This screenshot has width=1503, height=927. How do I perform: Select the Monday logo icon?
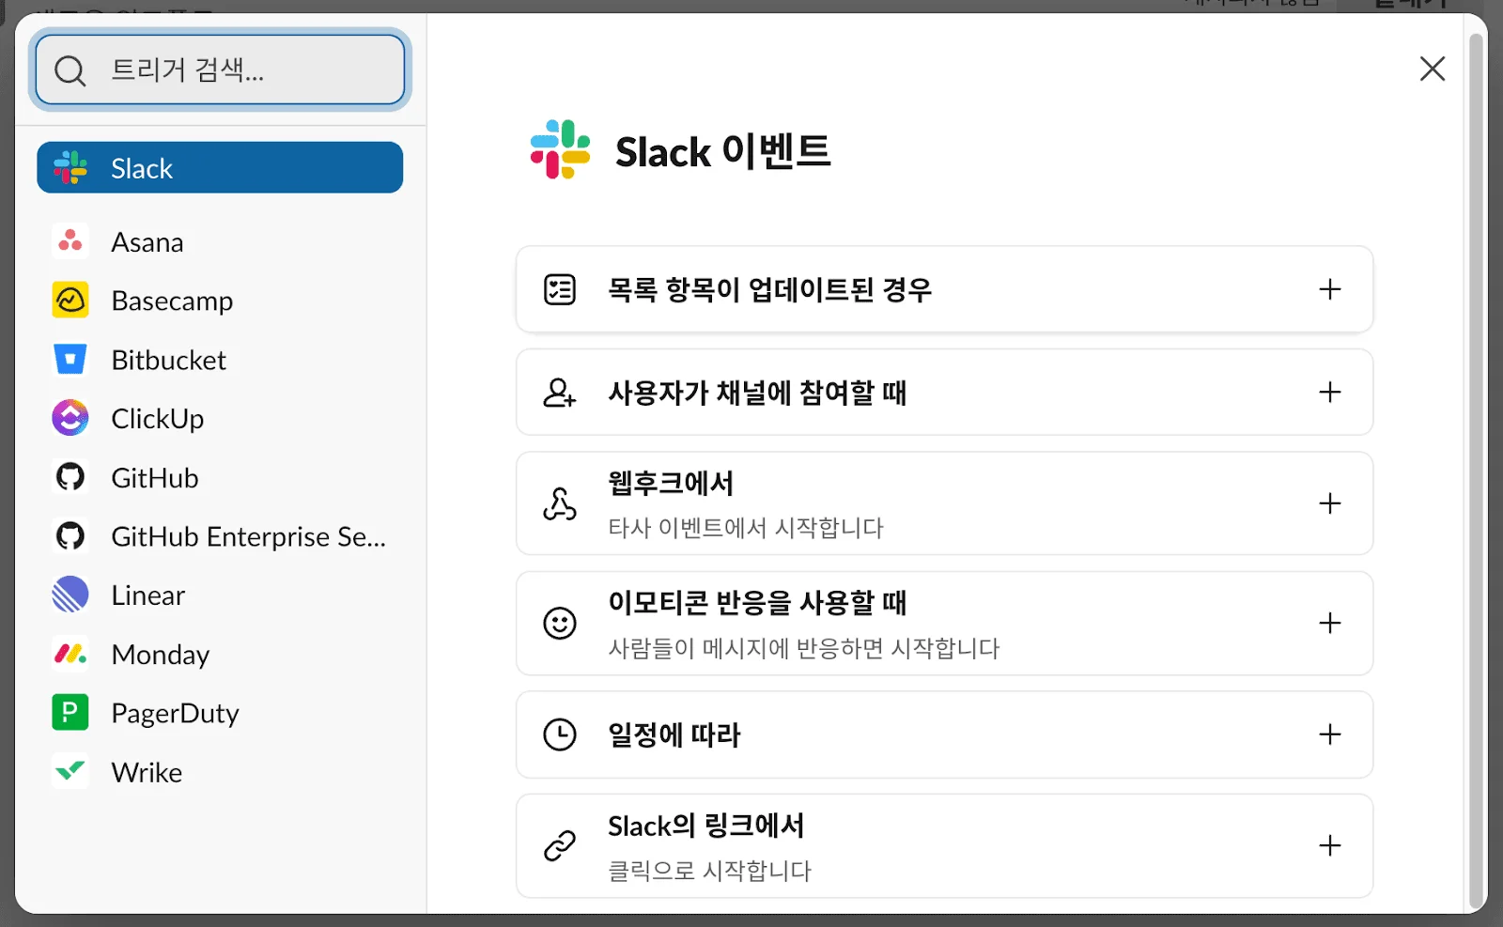click(70, 654)
